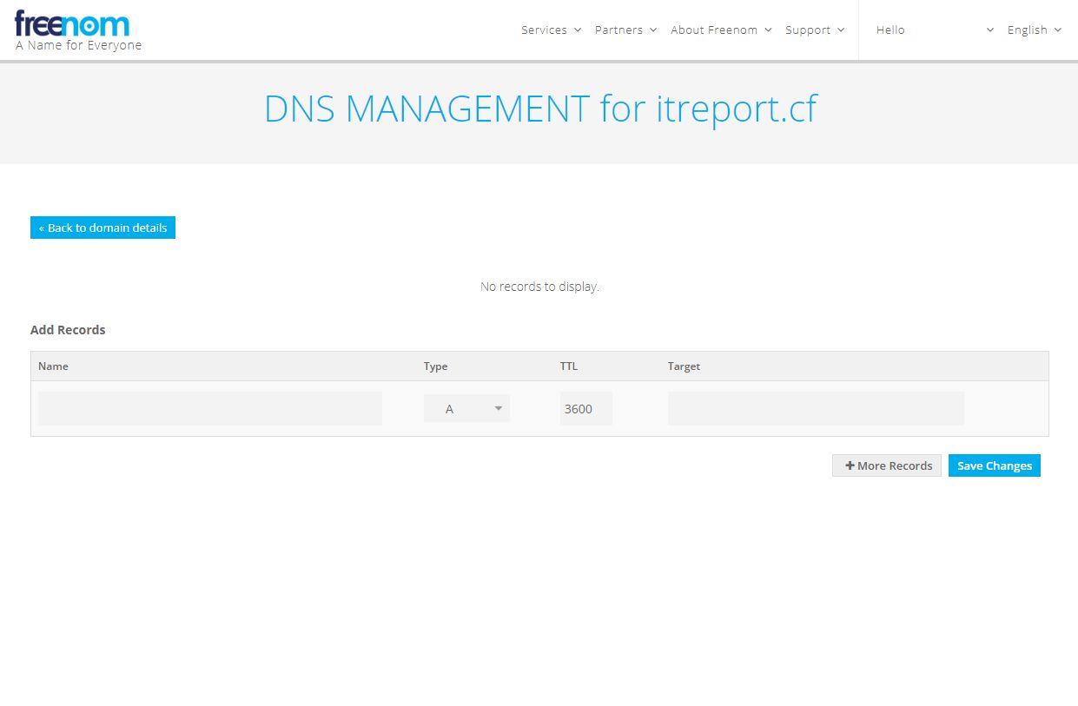Open the About Freenom menu
1078x706 pixels.
point(720,30)
